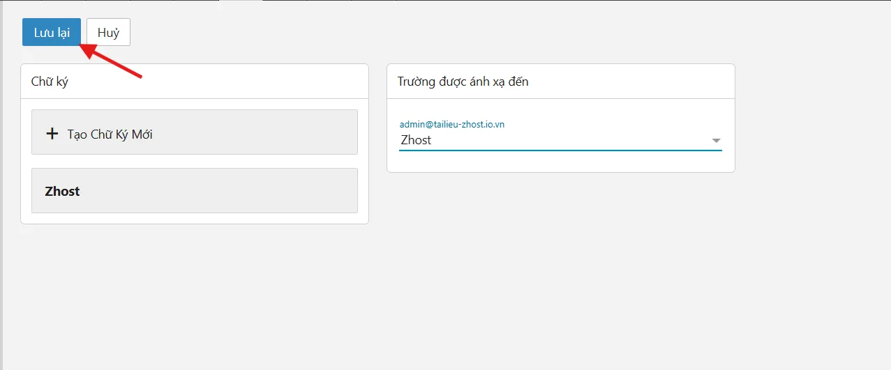The width and height of the screenshot is (891, 370).
Task: Click the admin@tailieu-zhost.io.vn email label
Action: [x=451, y=124]
